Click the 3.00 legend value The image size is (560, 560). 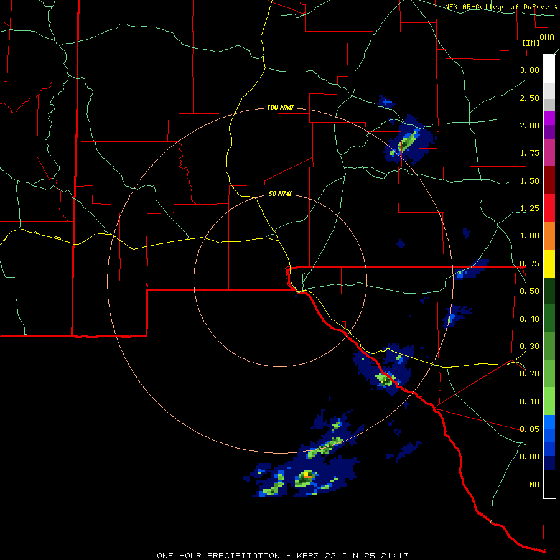coord(530,70)
